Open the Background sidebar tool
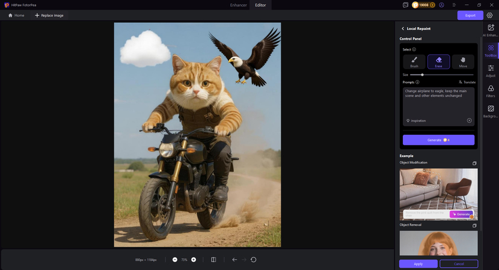 point(491,111)
